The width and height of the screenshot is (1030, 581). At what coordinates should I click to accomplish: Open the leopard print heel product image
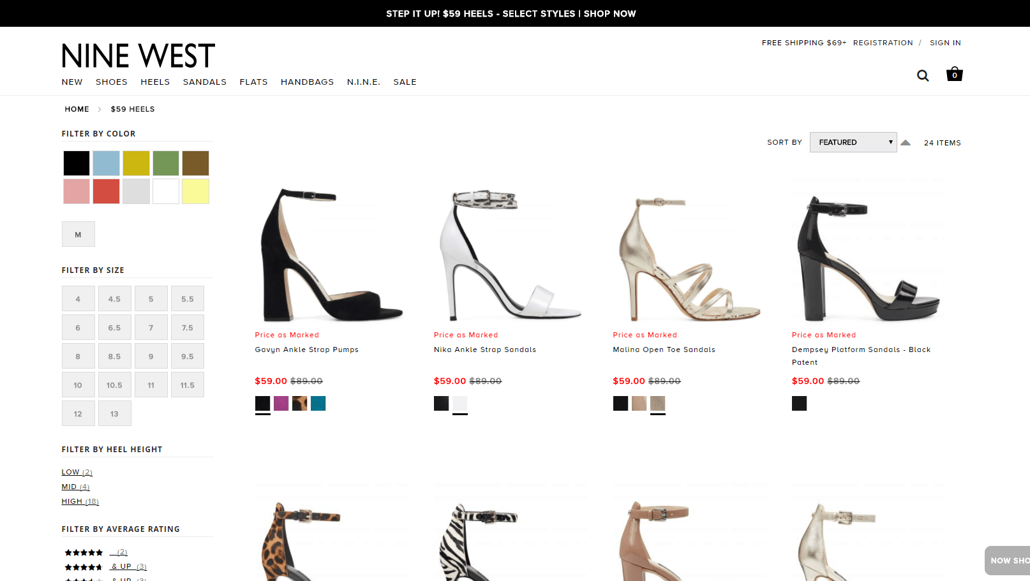(x=332, y=532)
